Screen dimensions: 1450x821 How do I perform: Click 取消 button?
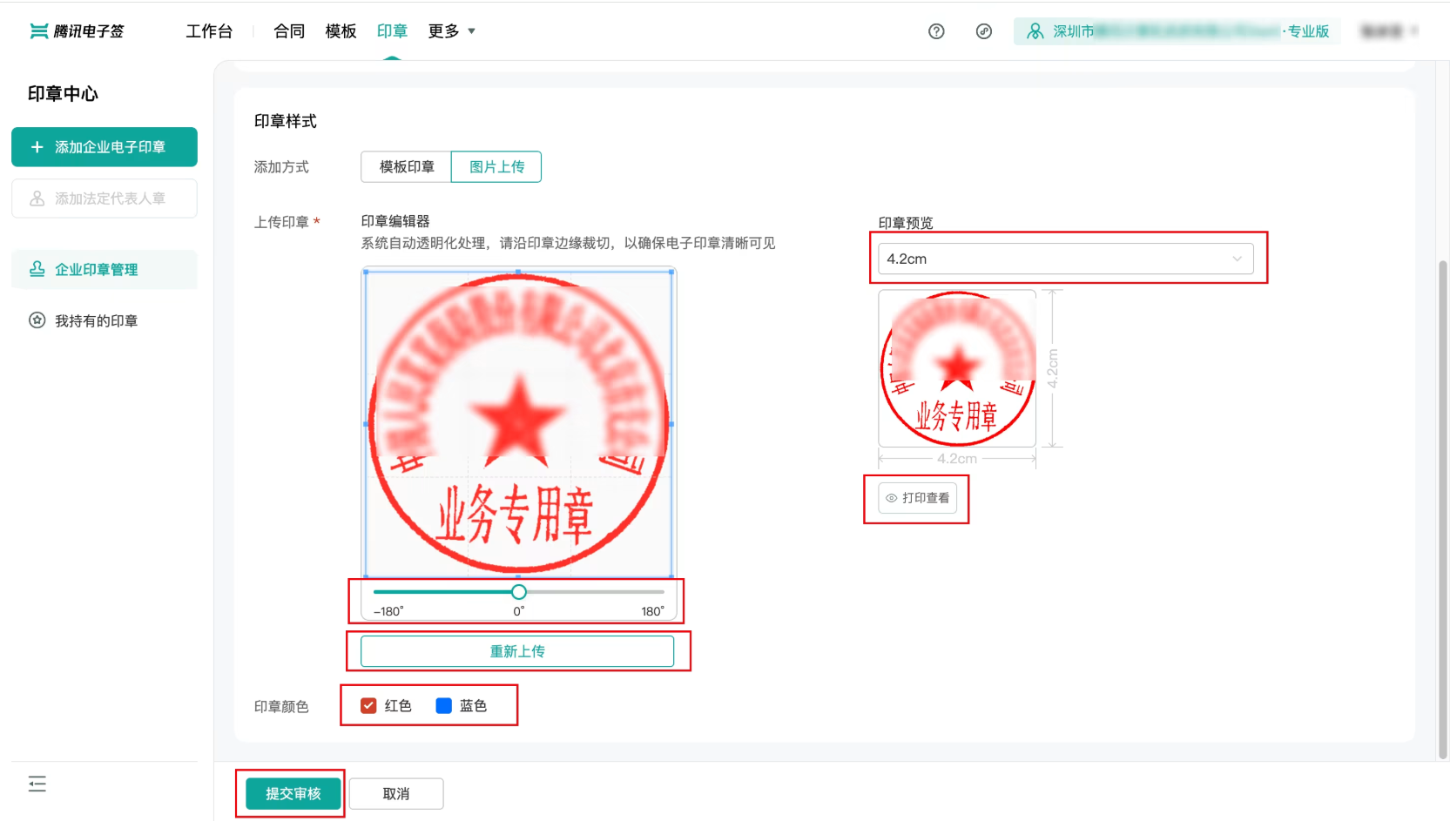tap(396, 793)
